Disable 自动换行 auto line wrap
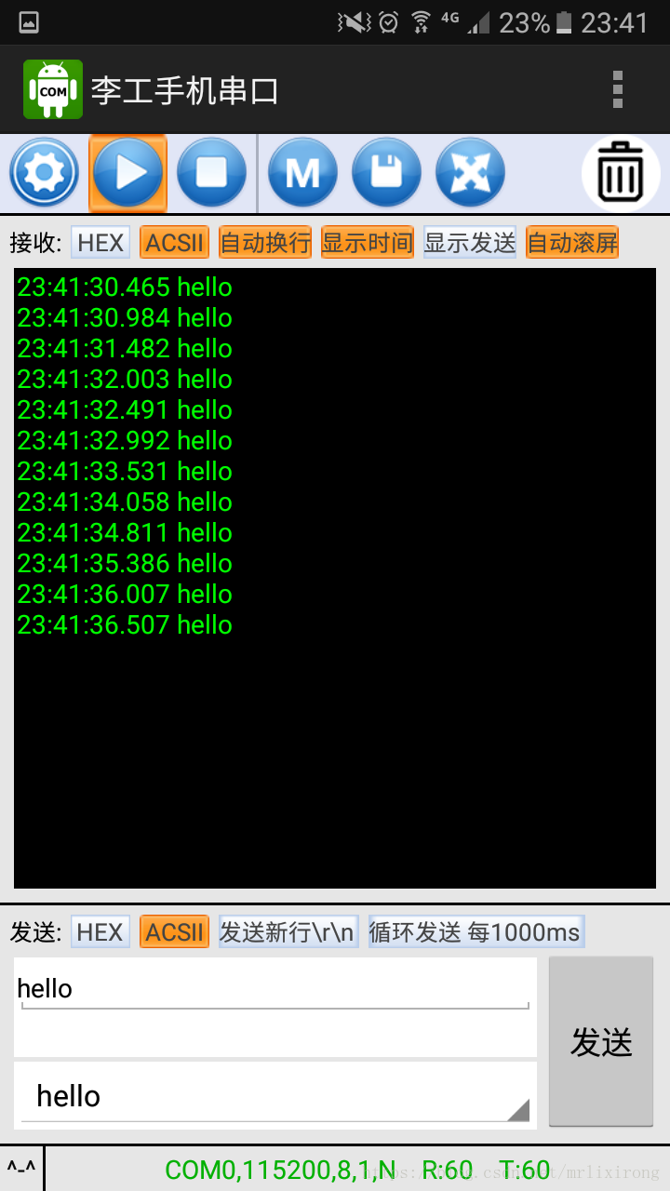670x1191 pixels. pyautogui.click(x=265, y=243)
